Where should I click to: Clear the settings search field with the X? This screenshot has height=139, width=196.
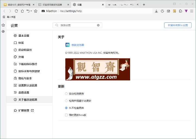pos(98,25)
